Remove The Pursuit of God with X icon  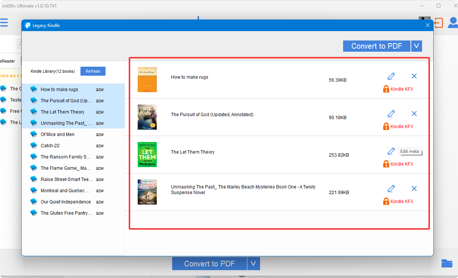[414, 114]
